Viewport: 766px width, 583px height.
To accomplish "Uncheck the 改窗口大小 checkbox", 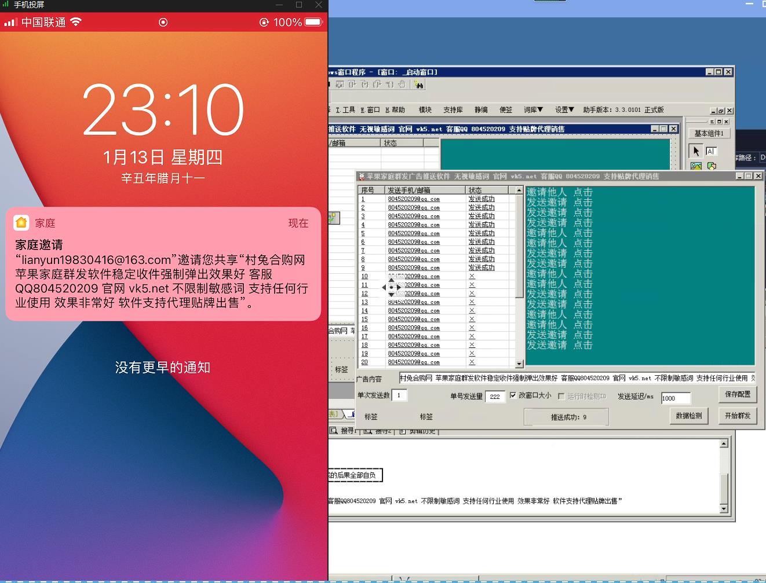I will point(513,396).
